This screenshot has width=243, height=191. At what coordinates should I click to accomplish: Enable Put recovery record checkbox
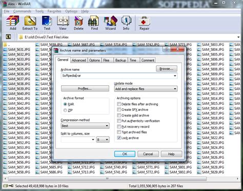pyautogui.click(x=119, y=126)
